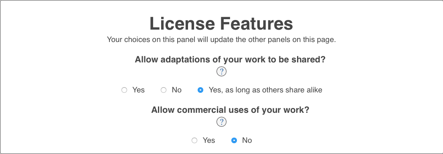
Task: Click the "No" label under adaptations question
Action: point(176,90)
